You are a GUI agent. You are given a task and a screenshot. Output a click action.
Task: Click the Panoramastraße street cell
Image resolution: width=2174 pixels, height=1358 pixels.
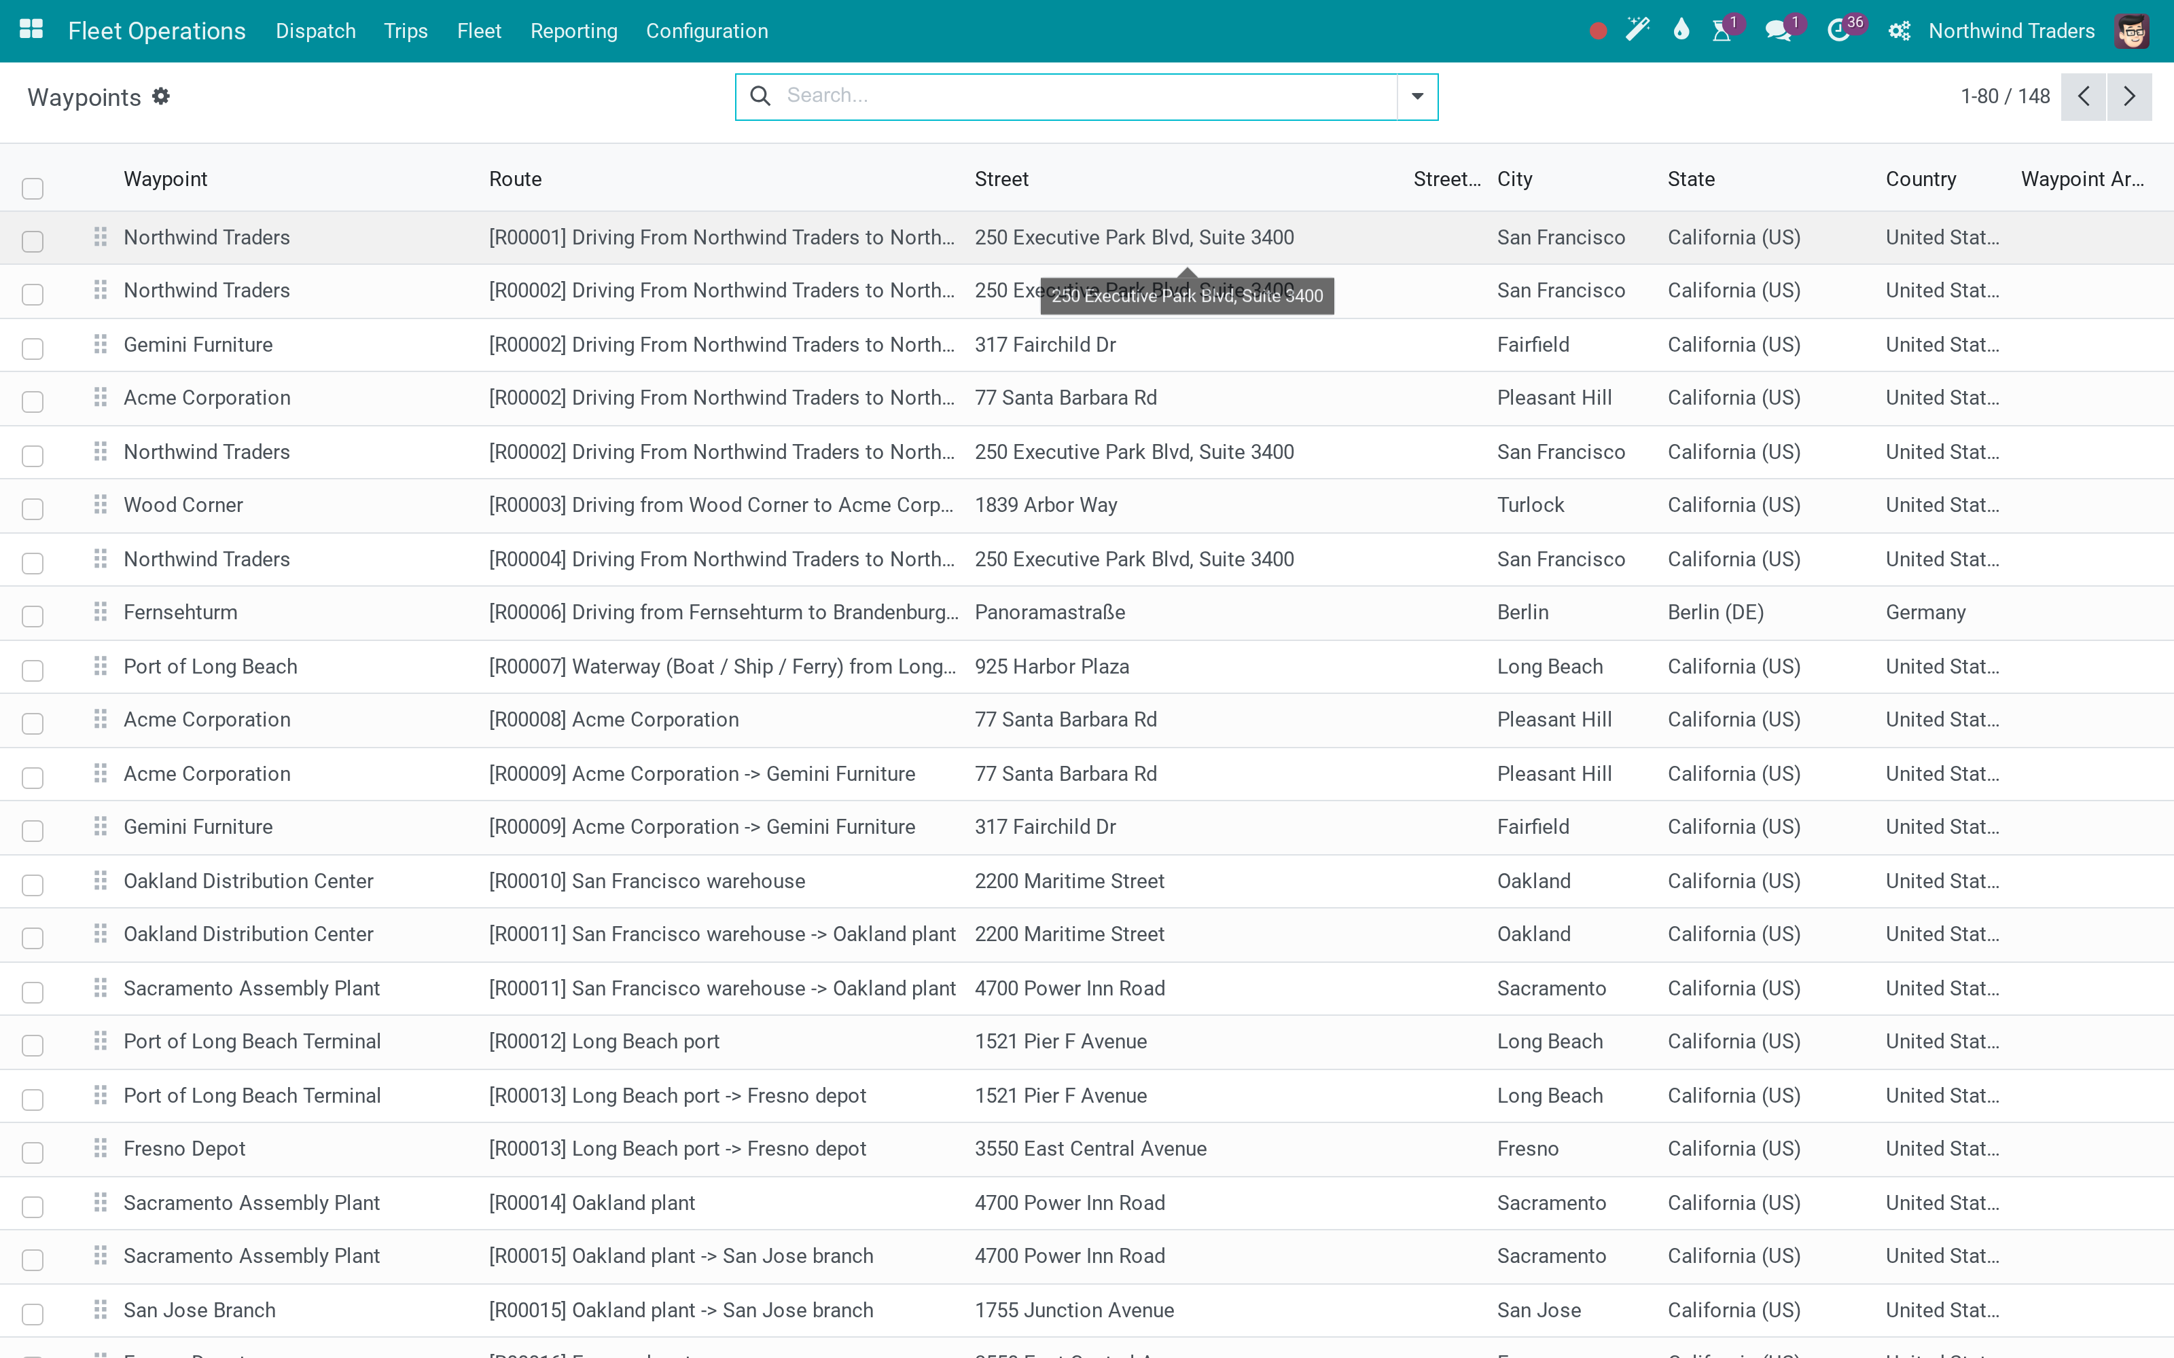(x=1050, y=612)
